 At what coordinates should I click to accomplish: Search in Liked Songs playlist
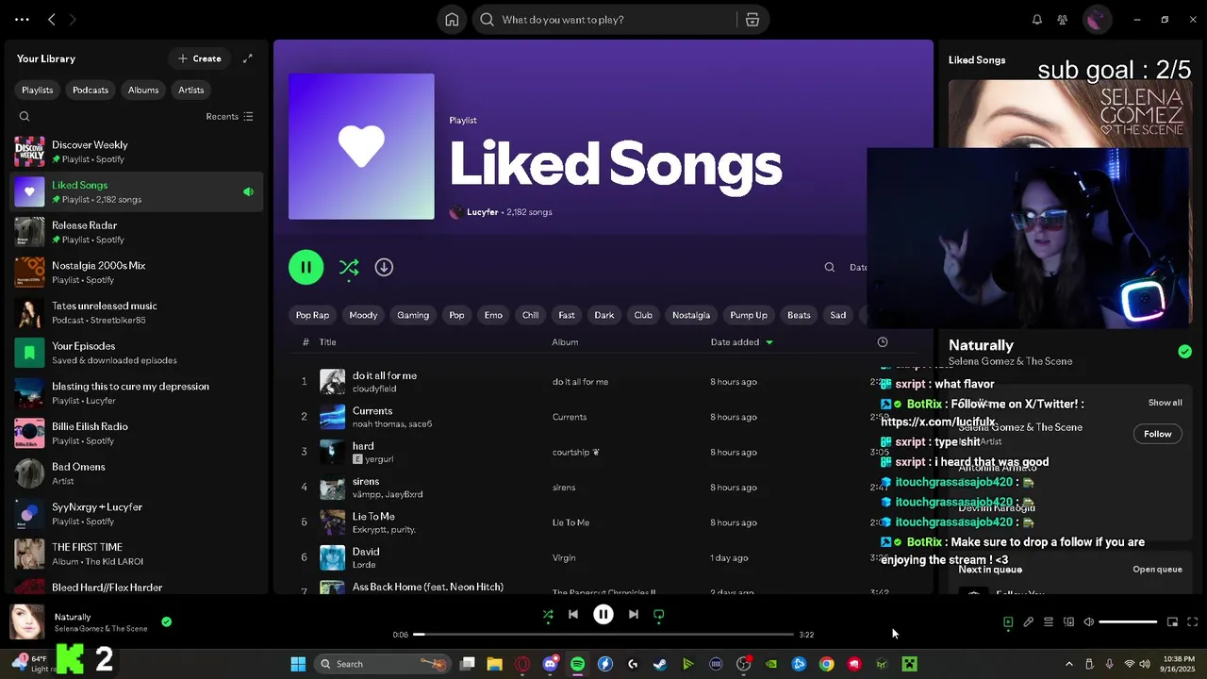[x=830, y=268]
